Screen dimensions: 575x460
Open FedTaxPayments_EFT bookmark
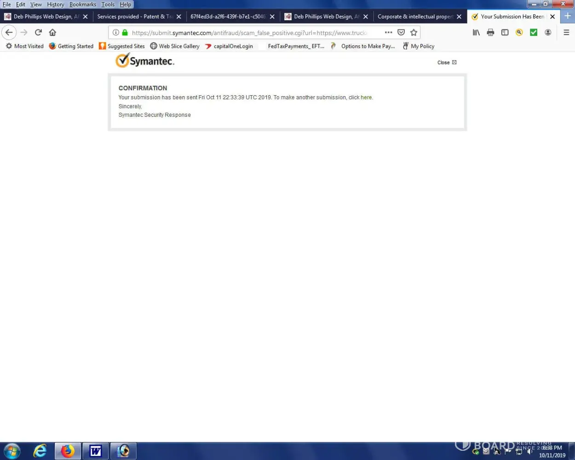tap(296, 46)
